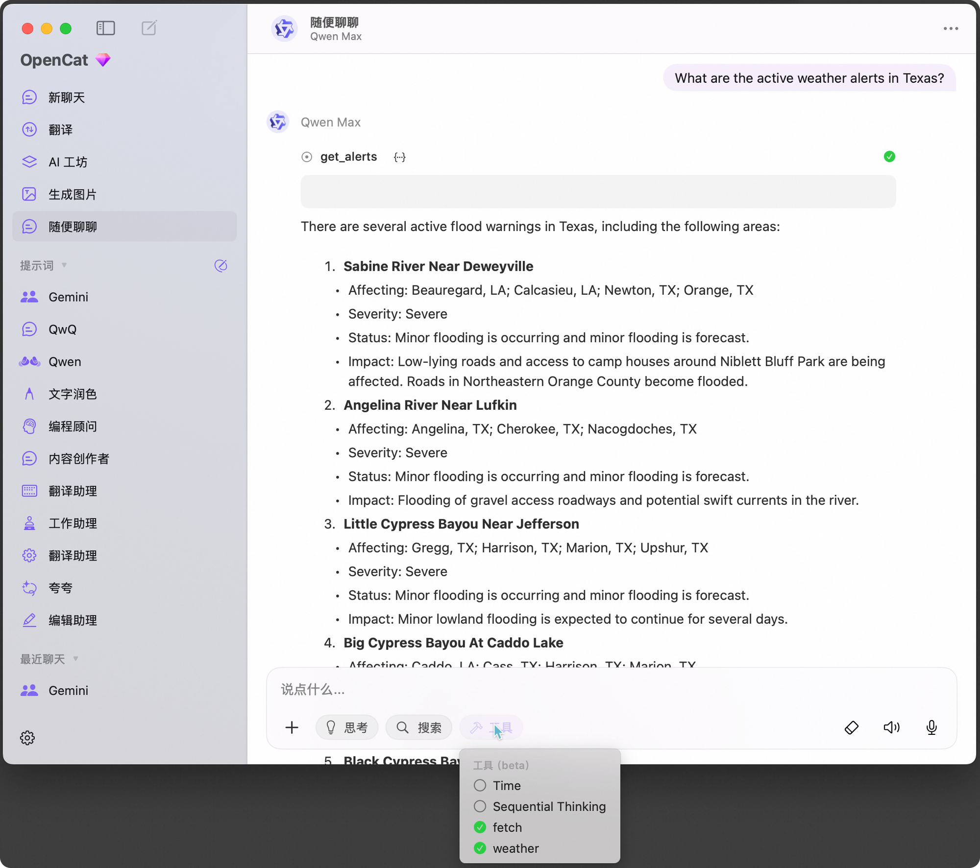Toggle the sidebar panel icon
The height and width of the screenshot is (868, 980).
[106, 28]
